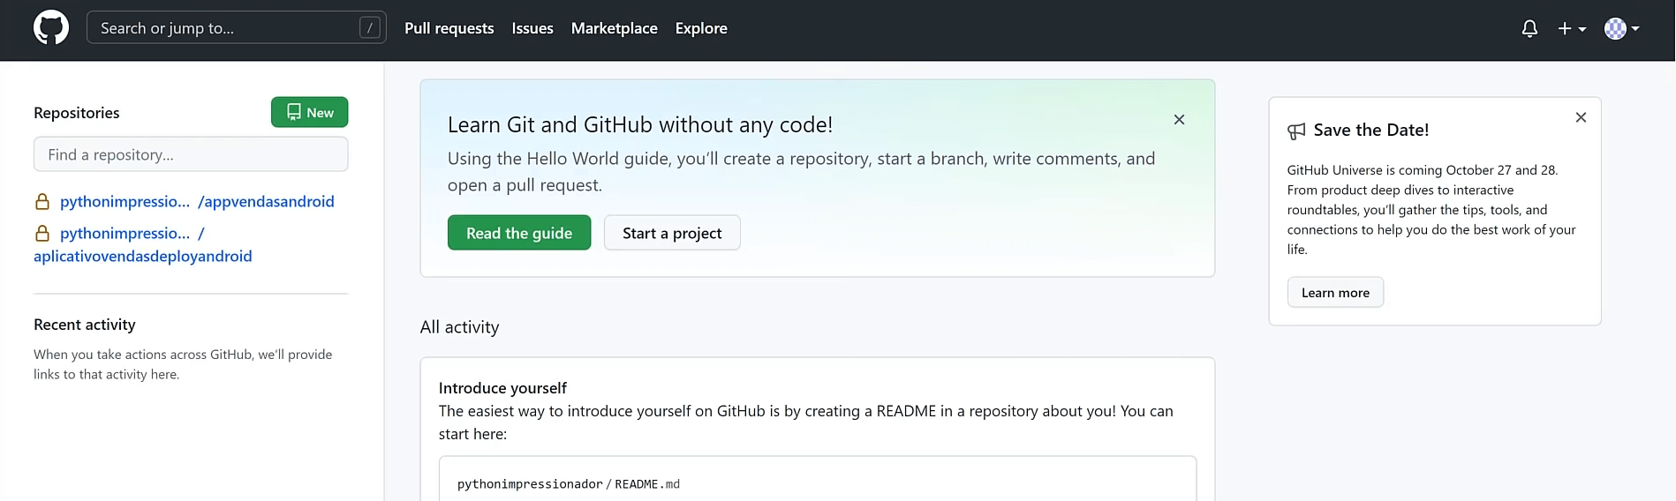Close the Save the Date card
This screenshot has height=501, width=1676.
tap(1581, 117)
